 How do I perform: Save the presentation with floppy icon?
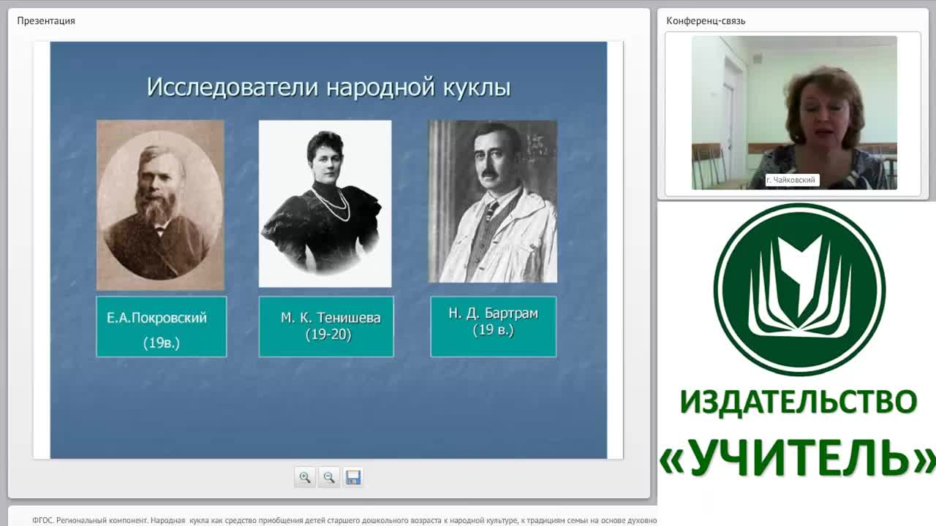point(353,477)
